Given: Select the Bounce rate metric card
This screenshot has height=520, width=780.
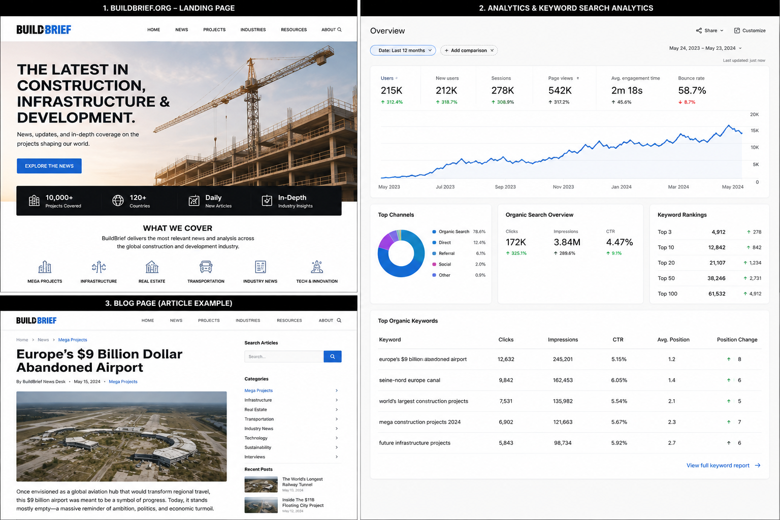Looking at the screenshot, I should point(692,90).
